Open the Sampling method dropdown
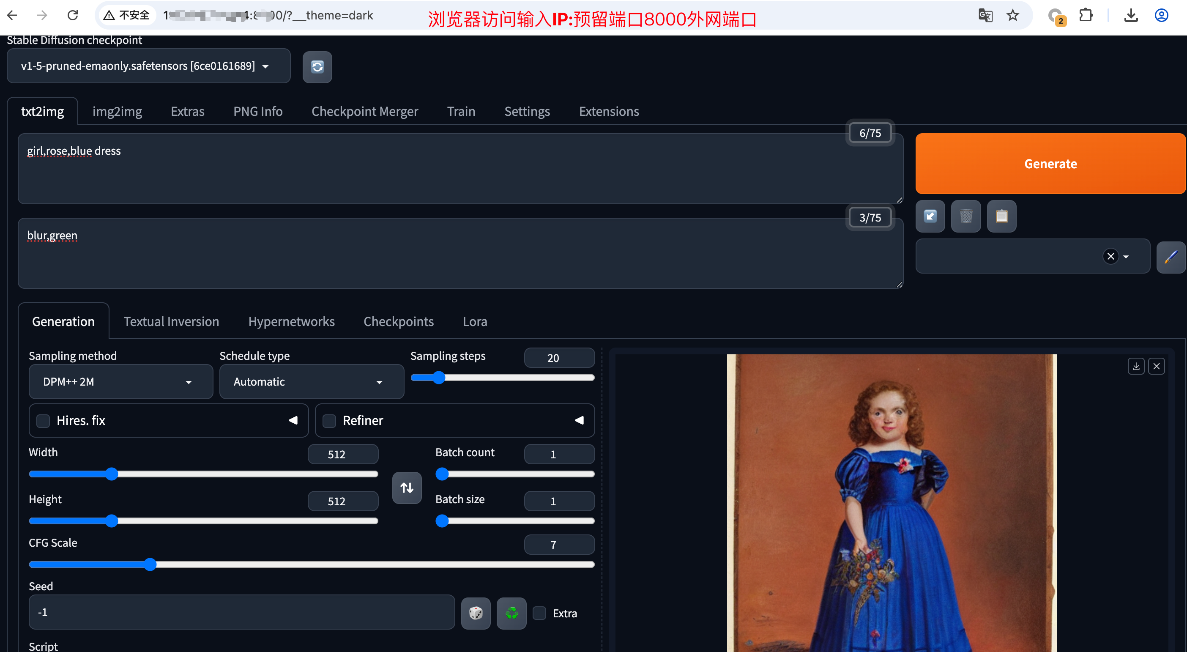 (120, 381)
